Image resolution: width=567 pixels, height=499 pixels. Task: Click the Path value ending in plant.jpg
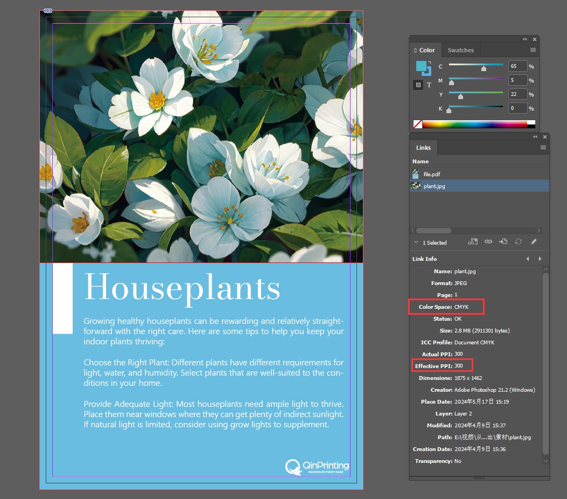click(x=493, y=437)
